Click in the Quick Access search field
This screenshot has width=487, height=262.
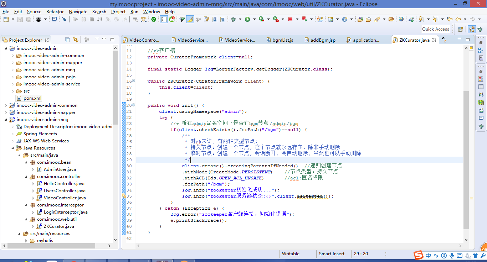[435, 29]
